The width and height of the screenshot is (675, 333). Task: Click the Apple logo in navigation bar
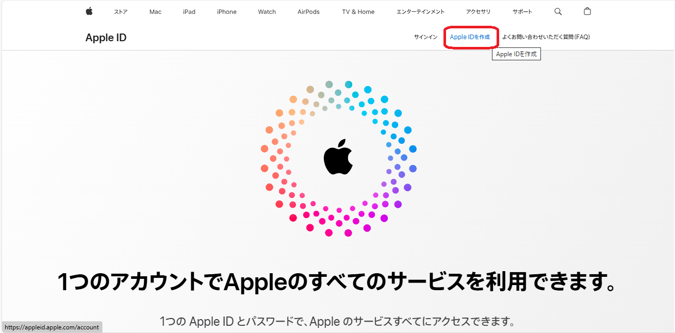pos(89,11)
